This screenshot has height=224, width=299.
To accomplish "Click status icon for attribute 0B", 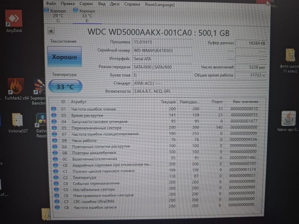I will 55,153.
